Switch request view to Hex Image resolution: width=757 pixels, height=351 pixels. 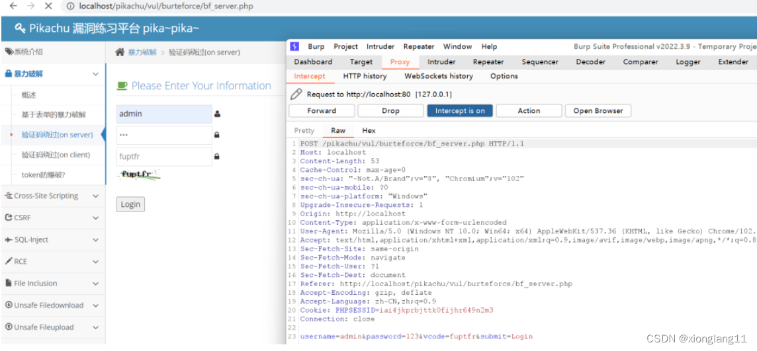(369, 131)
